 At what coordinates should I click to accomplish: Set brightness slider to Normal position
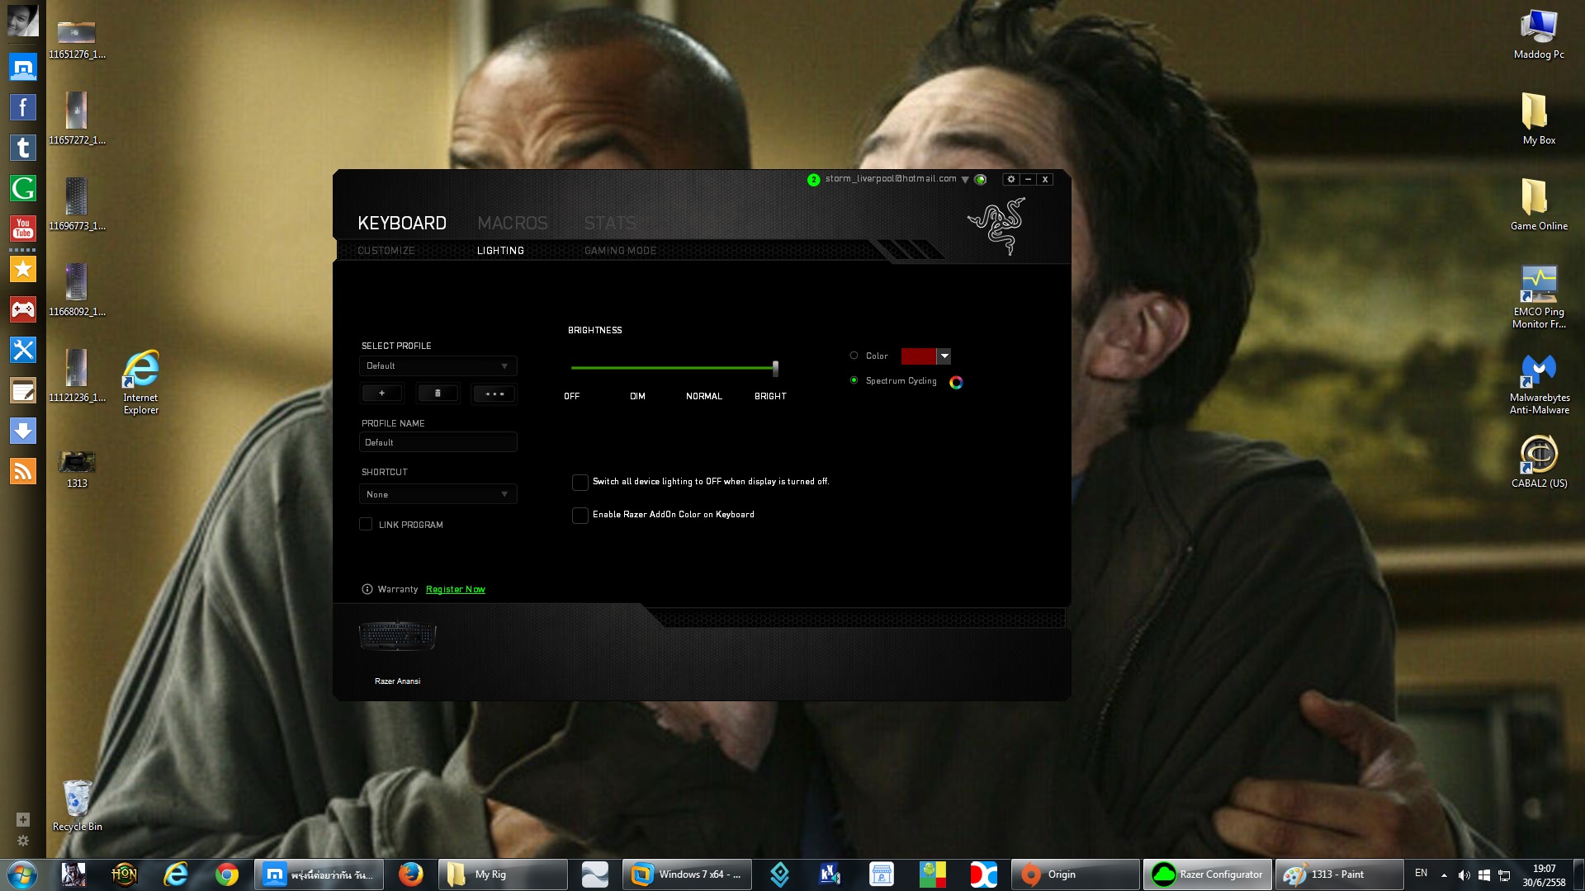(704, 368)
